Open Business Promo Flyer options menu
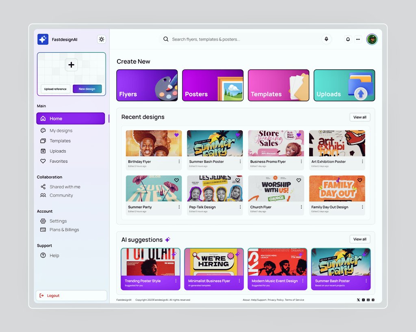Image resolution: width=416 pixels, height=332 pixels. (x=301, y=162)
